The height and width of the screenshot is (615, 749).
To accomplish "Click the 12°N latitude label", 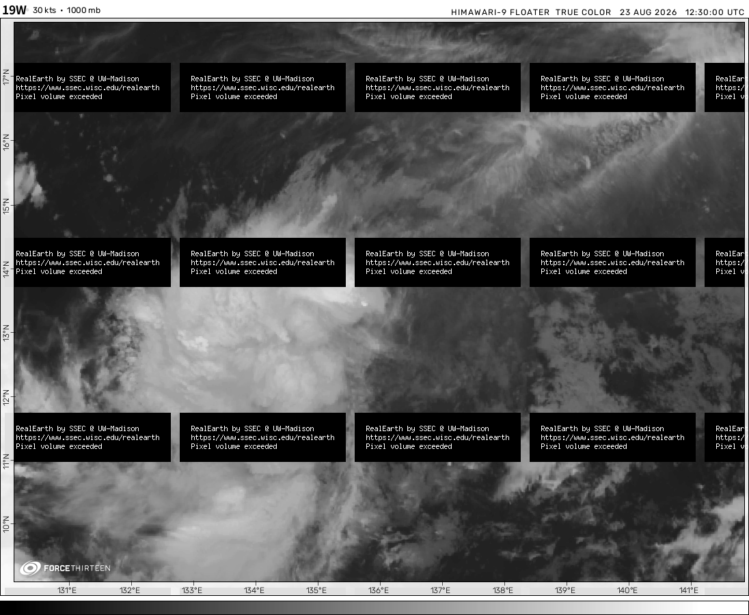I will click(6, 397).
